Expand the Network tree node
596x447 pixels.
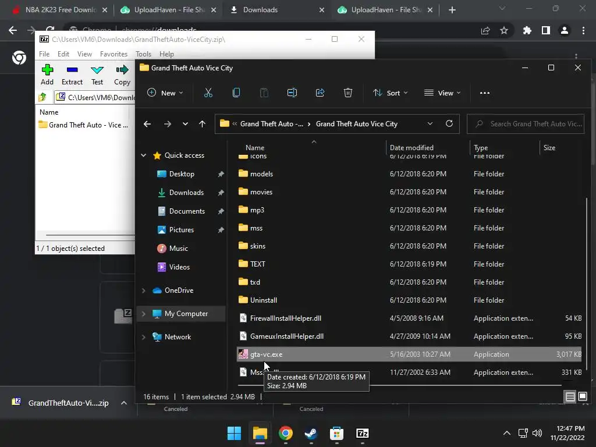(x=144, y=337)
